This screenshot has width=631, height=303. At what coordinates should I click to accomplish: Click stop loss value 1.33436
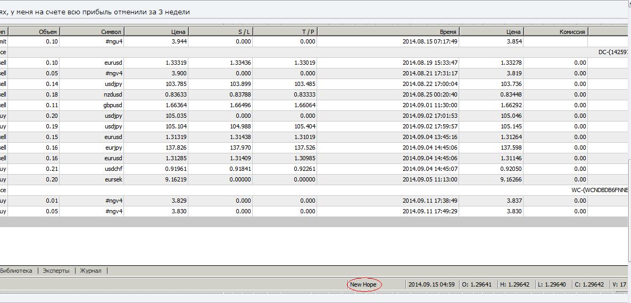pos(240,63)
